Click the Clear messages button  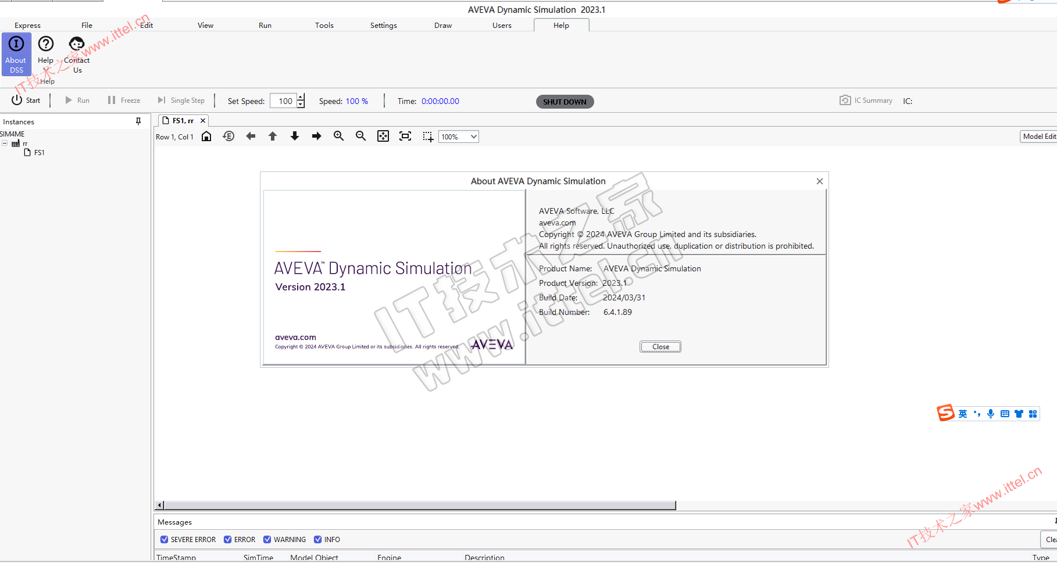click(1048, 539)
